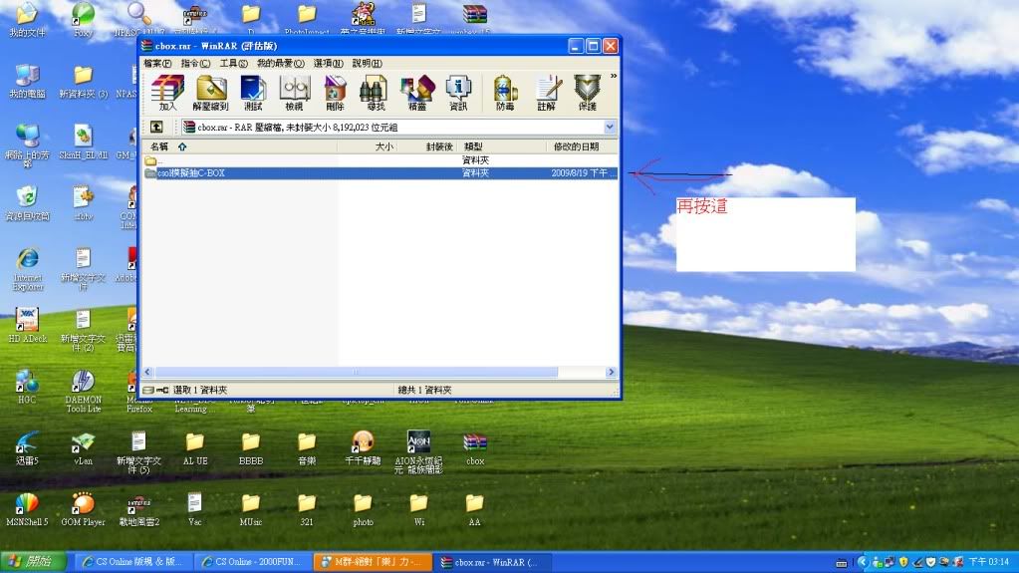This screenshot has width=1019, height=573.
Task: Click the 防毒 (Virus scan) toolbar icon
Action: [505, 92]
